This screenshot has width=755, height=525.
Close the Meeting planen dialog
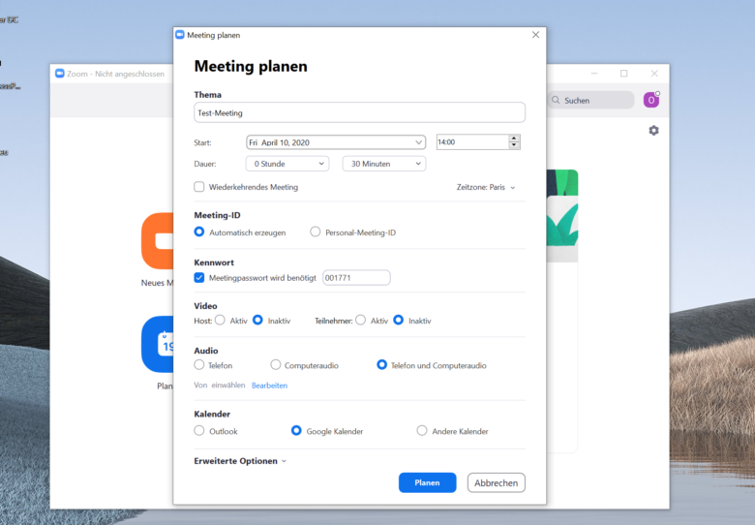(x=535, y=35)
